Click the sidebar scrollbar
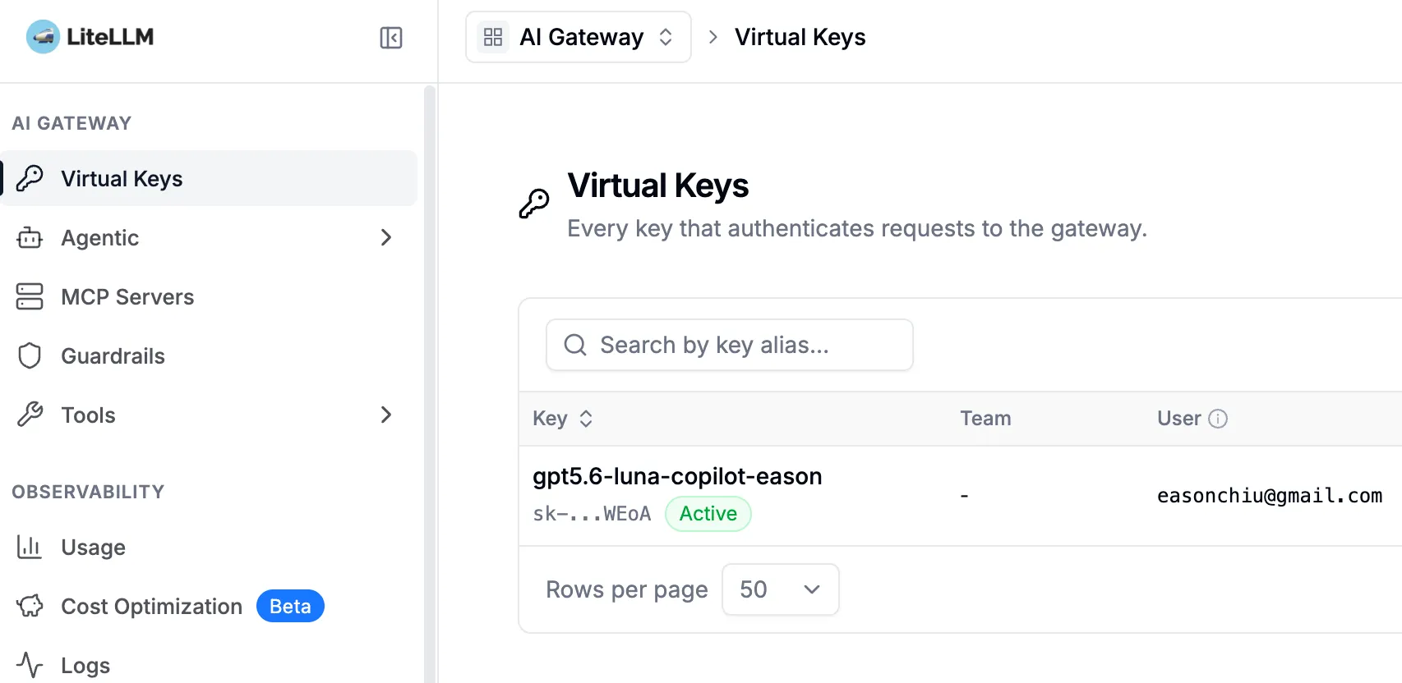The width and height of the screenshot is (1402, 683). [x=429, y=383]
